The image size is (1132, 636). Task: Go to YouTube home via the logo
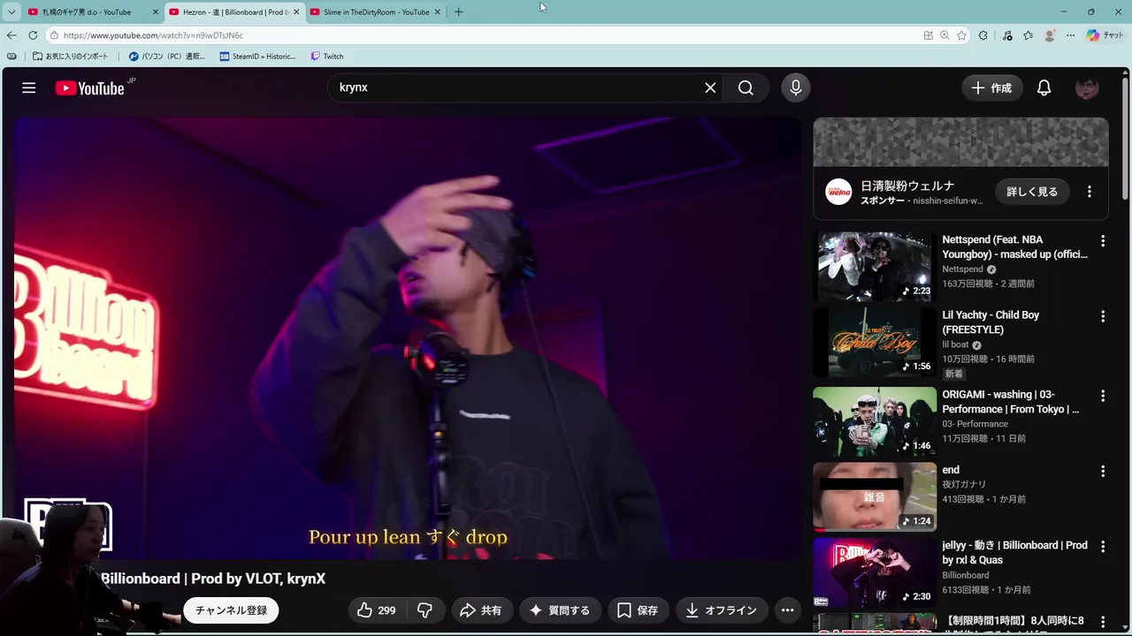pyautogui.click(x=89, y=87)
